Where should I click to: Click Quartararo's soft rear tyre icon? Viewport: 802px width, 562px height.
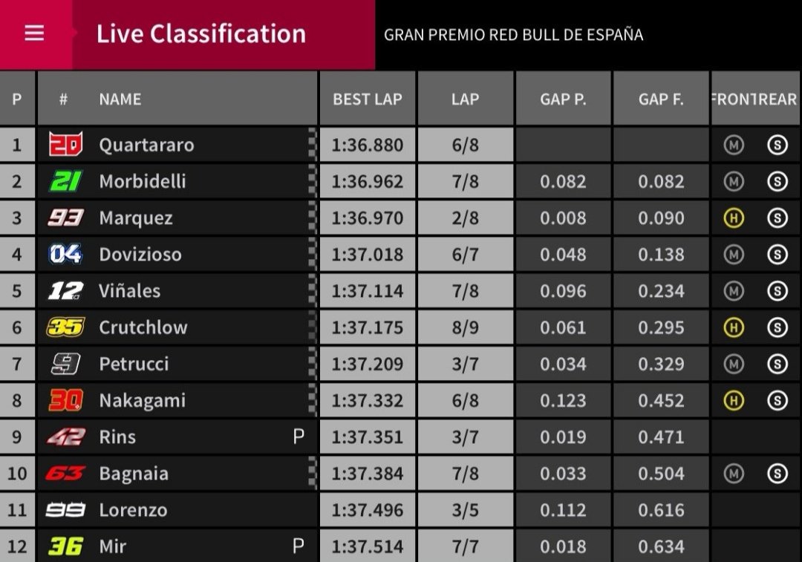tap(777, 145)
